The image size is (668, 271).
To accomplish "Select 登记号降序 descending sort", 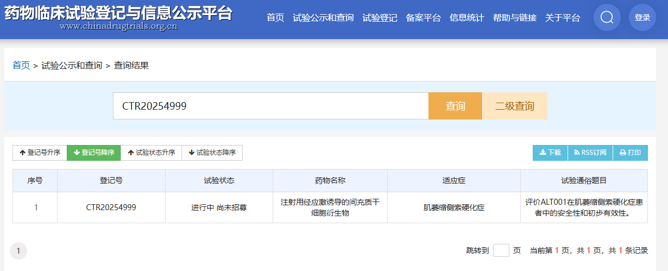I will click(93, 153).
